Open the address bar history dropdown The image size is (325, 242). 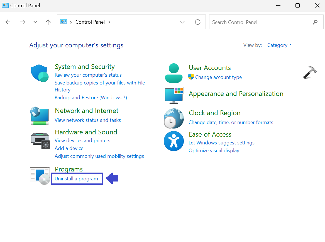(182, 22)
